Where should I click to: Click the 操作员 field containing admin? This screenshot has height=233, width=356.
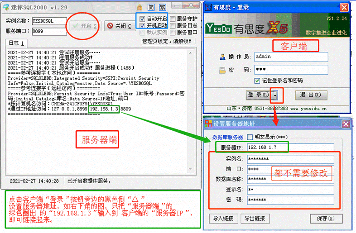[x=291, y=57]
